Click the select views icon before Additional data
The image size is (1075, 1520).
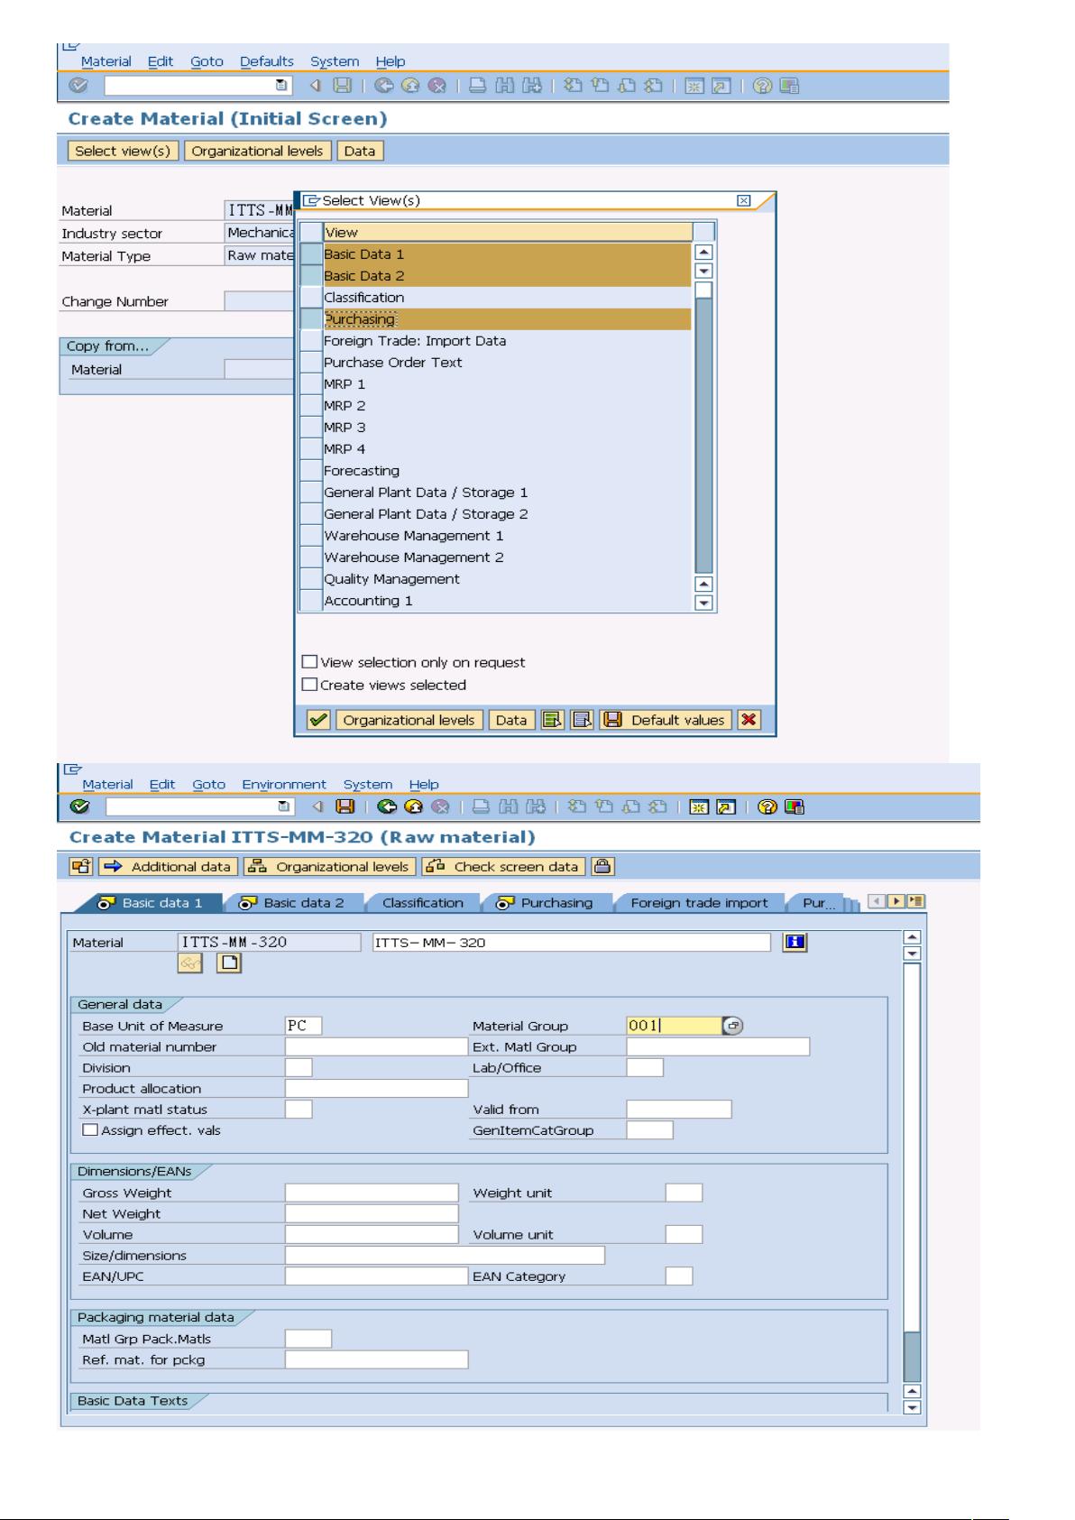click(x=81, y=866)
